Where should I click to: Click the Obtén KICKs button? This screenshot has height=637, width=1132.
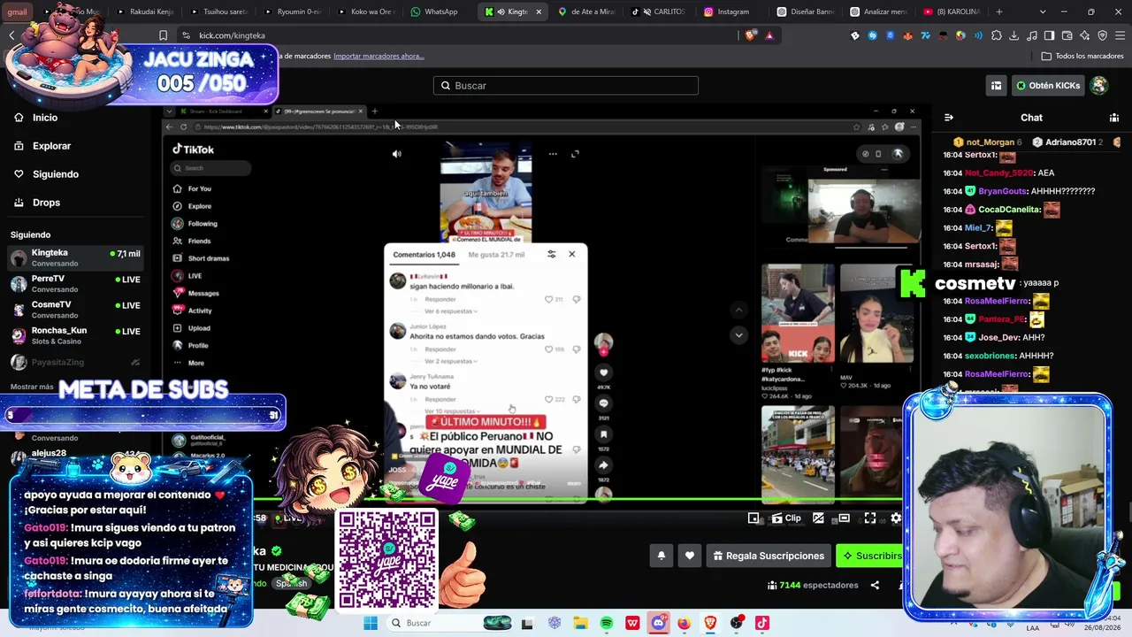point(1048,86)
